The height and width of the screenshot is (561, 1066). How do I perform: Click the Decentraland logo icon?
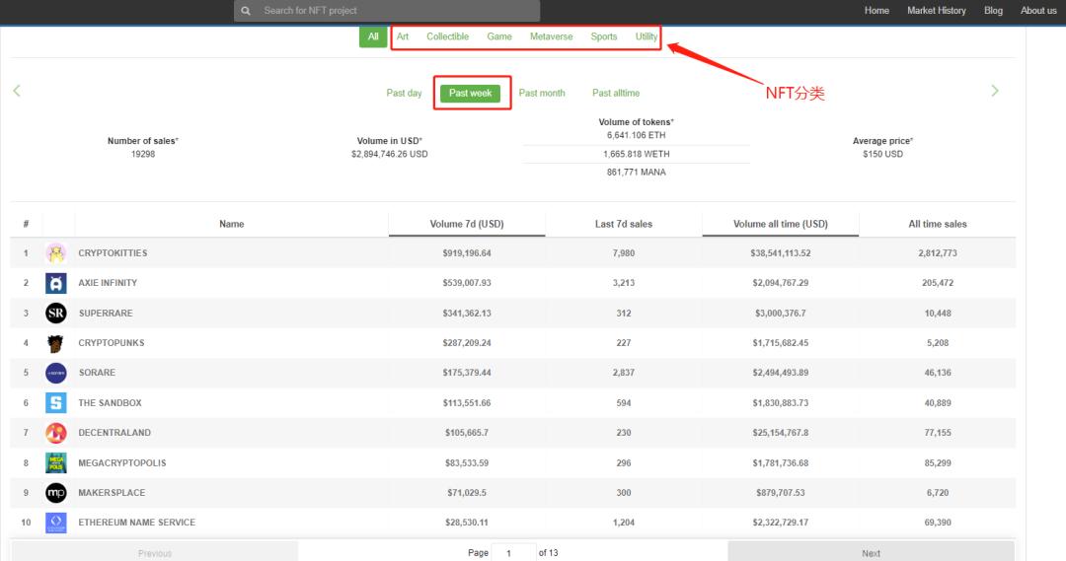[56, 433]
